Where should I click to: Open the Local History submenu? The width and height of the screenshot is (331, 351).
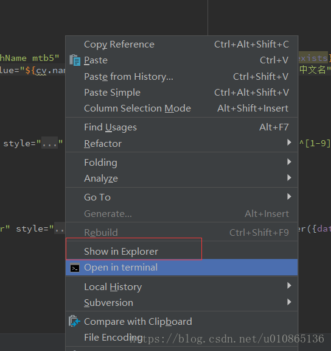181,287
